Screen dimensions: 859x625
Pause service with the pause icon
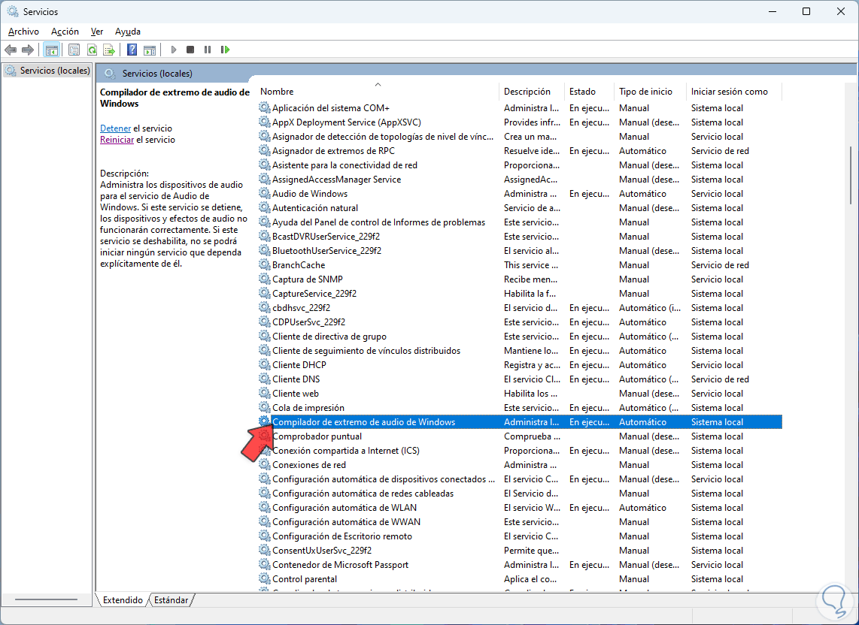coord(207,50)
